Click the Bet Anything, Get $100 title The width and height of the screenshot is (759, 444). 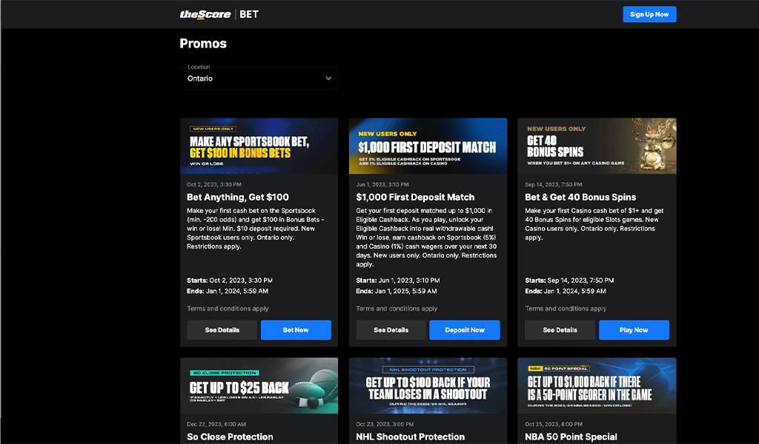click(x=238, y=197)
